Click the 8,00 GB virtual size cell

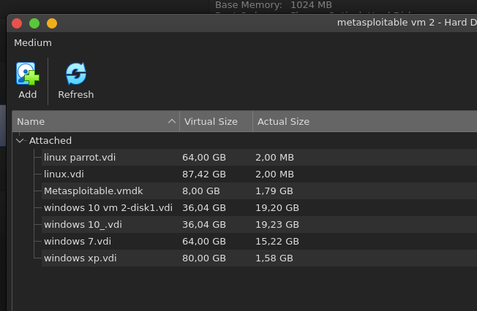click(201, 191)
